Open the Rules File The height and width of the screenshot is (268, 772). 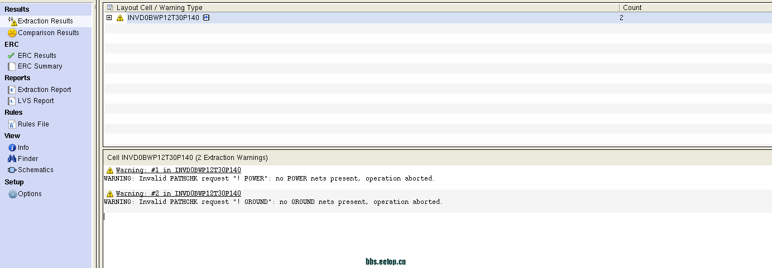tap(33, 124)
